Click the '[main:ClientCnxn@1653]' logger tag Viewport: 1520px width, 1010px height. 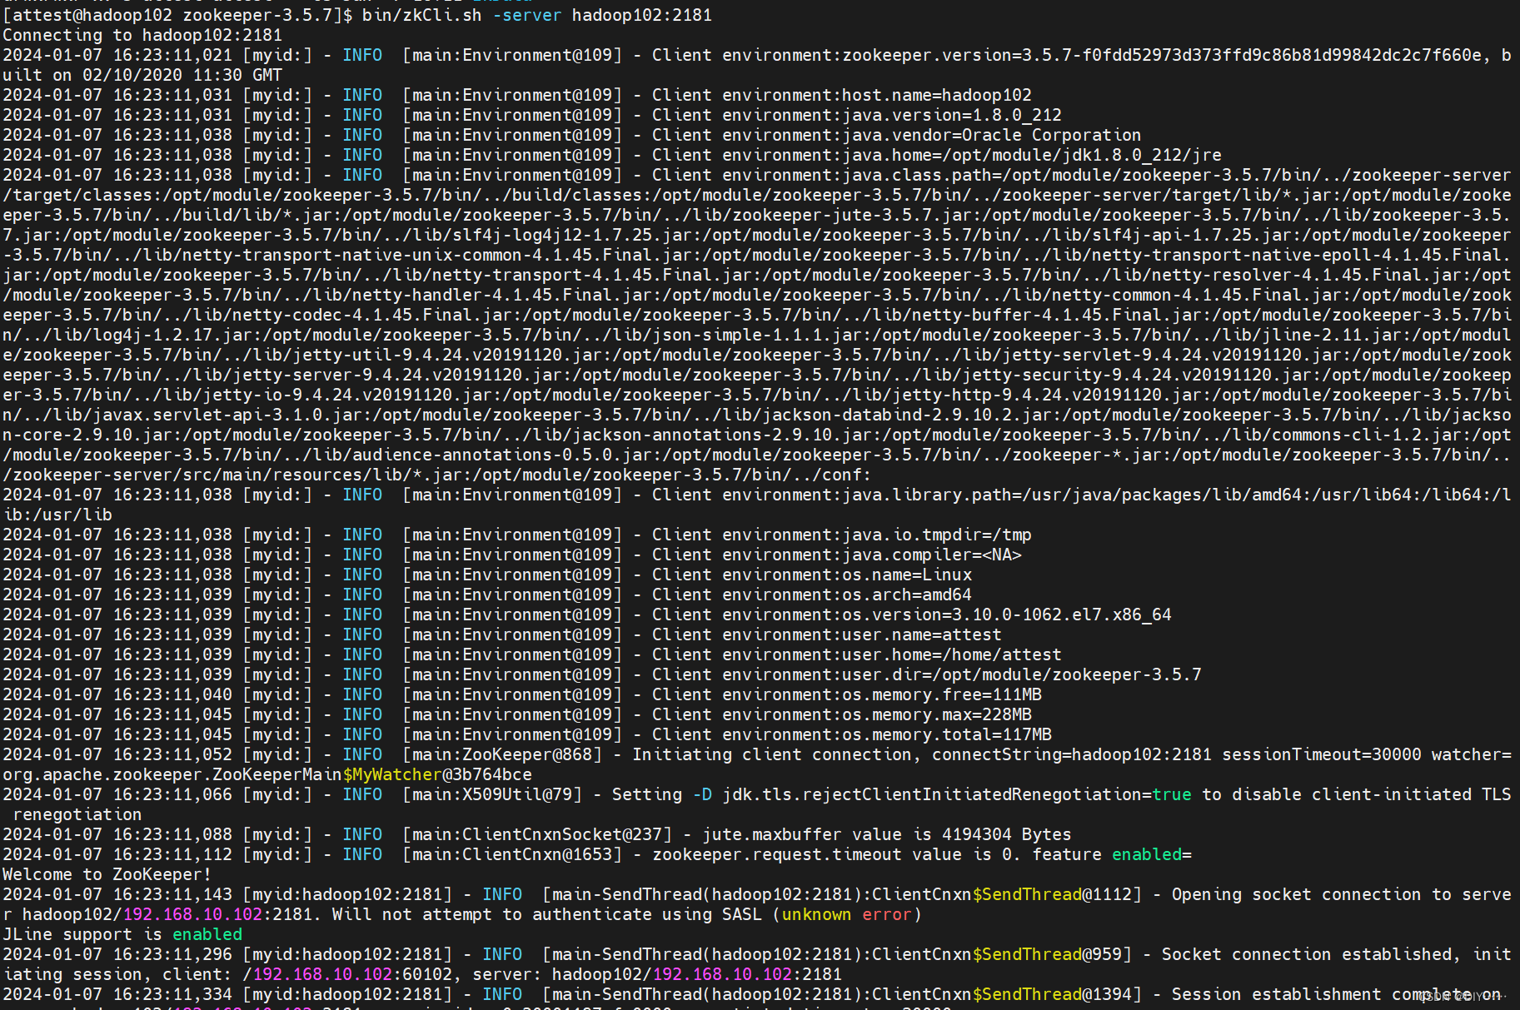point(511,854)
